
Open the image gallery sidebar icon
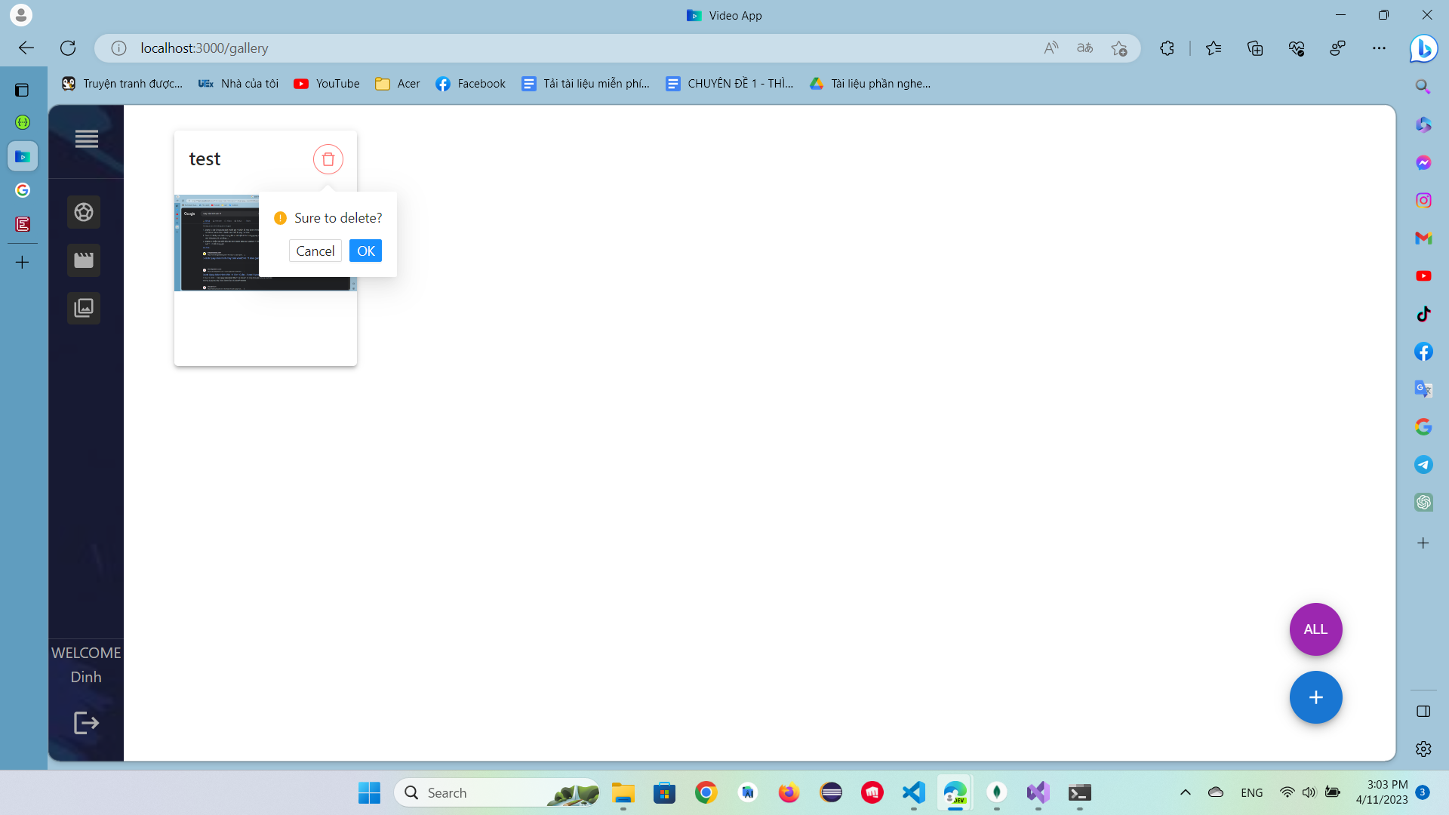click(84, 308)
